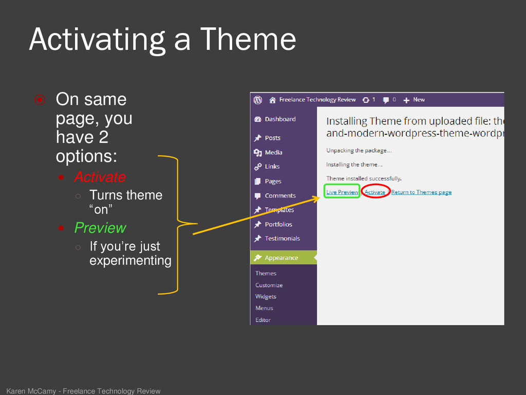The image size is (526, 395).
Task: Open Widgets submenu item
Action: [266, 297]
